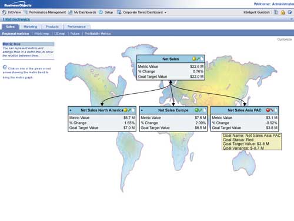
Task: Select the World map sub-tab
Action: [42, 34]
